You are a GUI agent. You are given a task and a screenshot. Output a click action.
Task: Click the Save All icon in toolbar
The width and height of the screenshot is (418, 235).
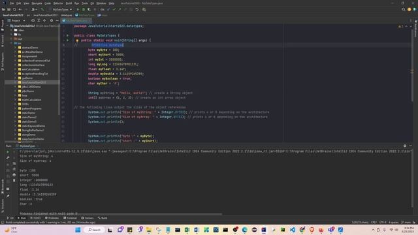8,9
